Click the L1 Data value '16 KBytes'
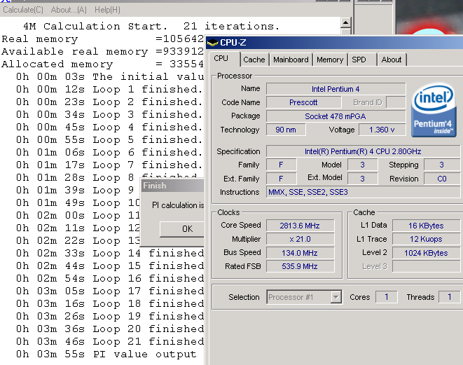The width and height of the screenshot is (463, 365). [426, 226]
